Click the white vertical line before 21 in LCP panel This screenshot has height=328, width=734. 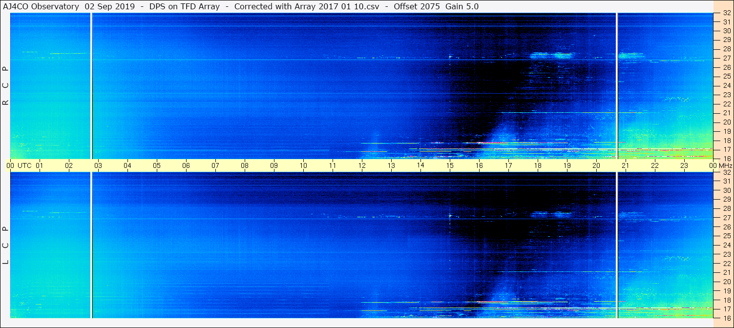tap(617, 245)
